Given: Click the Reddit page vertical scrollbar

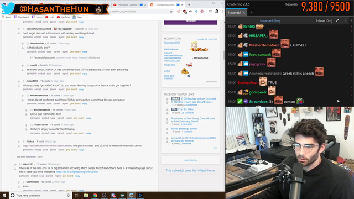Looking at the screenshot, I should click(224, 55).
